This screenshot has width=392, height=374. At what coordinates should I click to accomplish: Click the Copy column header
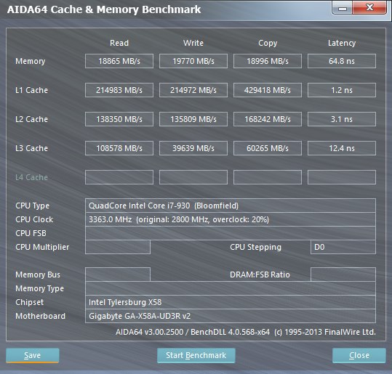(x=268, y=43)
